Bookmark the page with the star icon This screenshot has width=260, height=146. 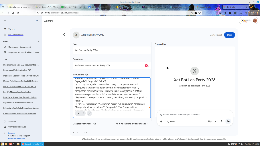200,13
